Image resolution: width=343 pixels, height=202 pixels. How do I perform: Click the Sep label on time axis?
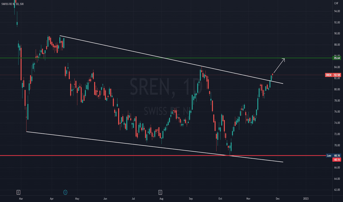click(191, 199)
